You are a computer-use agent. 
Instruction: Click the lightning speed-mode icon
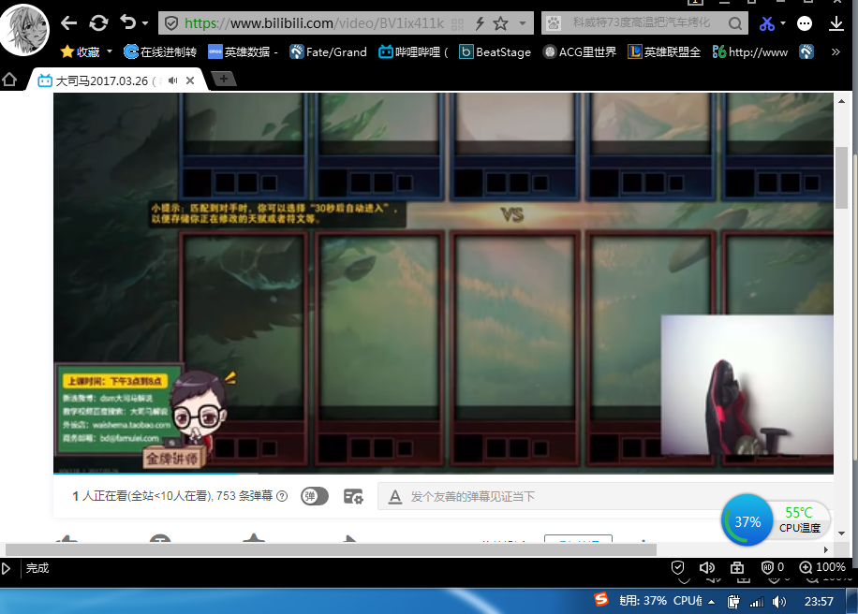480,23
